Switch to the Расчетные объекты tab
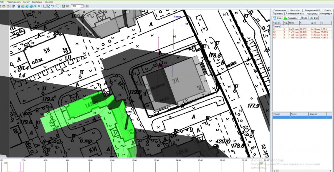Image resolution: width=334 pixels, height=172 pixels. (x=295, y=14)
